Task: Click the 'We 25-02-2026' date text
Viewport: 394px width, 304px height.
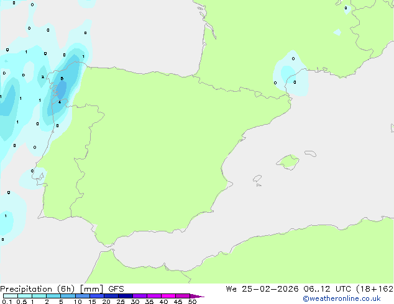Action: pyautogui.click(x=262, y=289)
